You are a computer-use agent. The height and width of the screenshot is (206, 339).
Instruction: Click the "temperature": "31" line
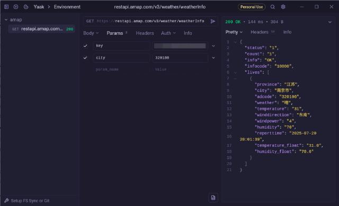tap(279, 109)
